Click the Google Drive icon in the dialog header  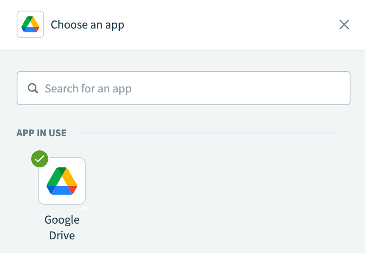[x=30, y=24]
